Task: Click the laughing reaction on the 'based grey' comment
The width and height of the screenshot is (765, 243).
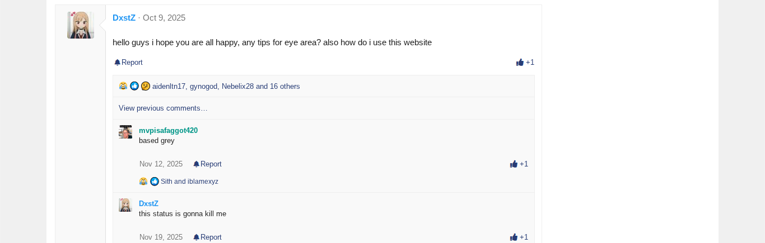Action: point(143,182)
